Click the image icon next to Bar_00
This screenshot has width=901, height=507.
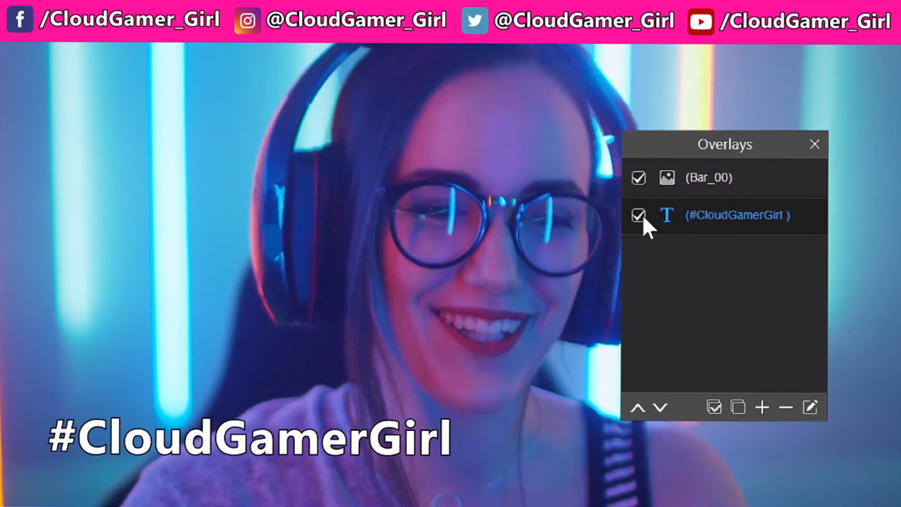tap(667, 177)
